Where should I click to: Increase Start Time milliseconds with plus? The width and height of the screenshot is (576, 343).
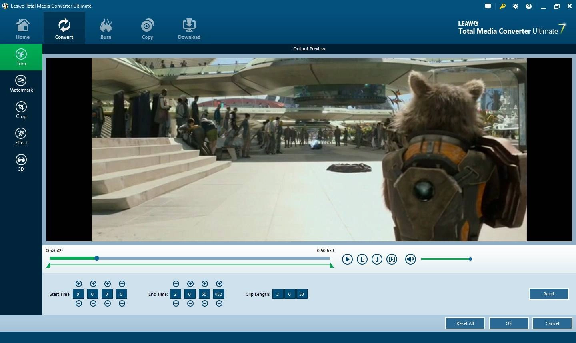[122, 284]
